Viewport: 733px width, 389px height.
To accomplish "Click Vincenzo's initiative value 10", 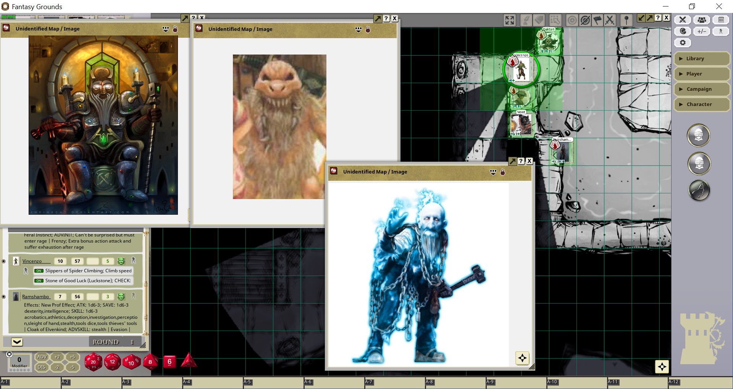I will pyautogui.click(x=60, y=261).
